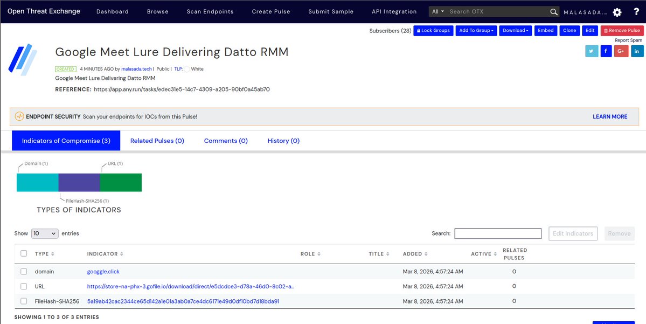
Task: Share pulse on Facebook
Action: (606, 51)
